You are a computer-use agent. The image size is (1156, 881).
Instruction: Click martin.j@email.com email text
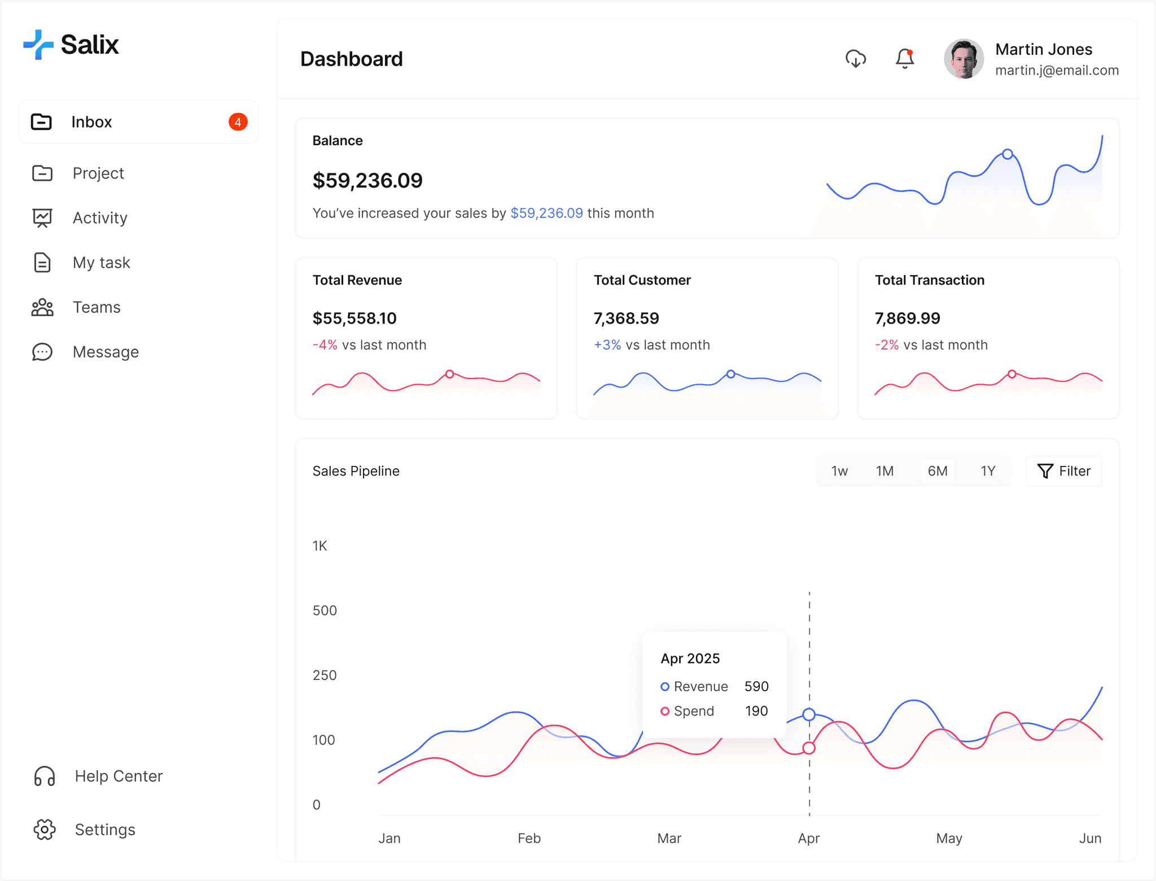[1057, 70]
